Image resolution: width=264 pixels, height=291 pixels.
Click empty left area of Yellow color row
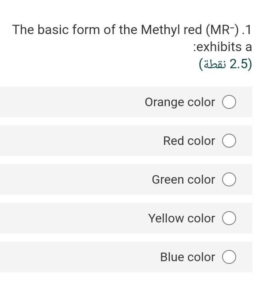58,219
